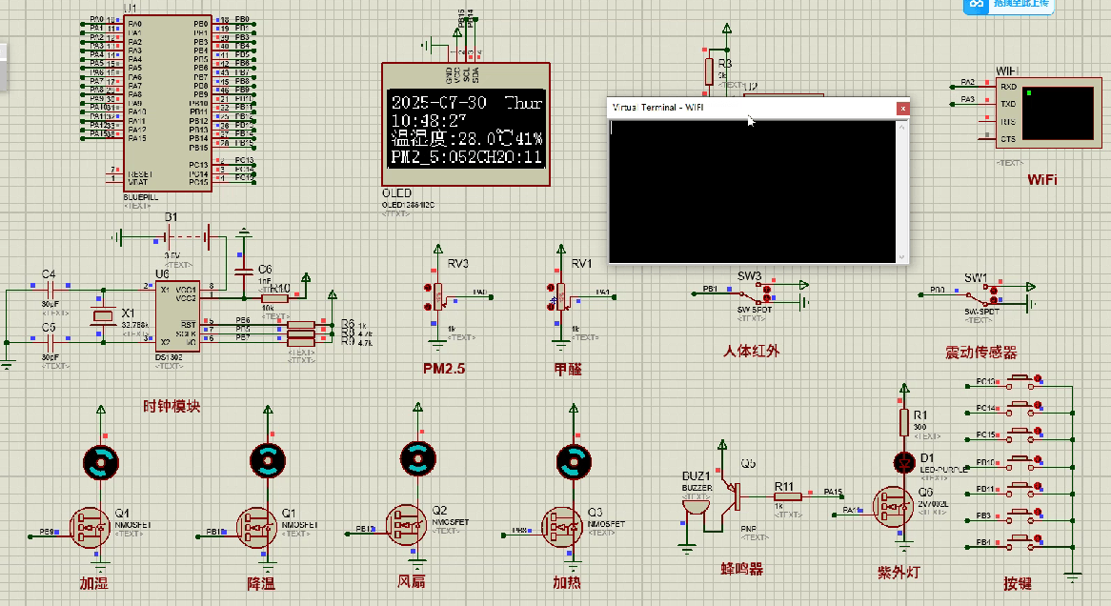Click the humidifier (加湿) motor icon
The width and height of the screenshot is (1111, 606).
[101, 462]
